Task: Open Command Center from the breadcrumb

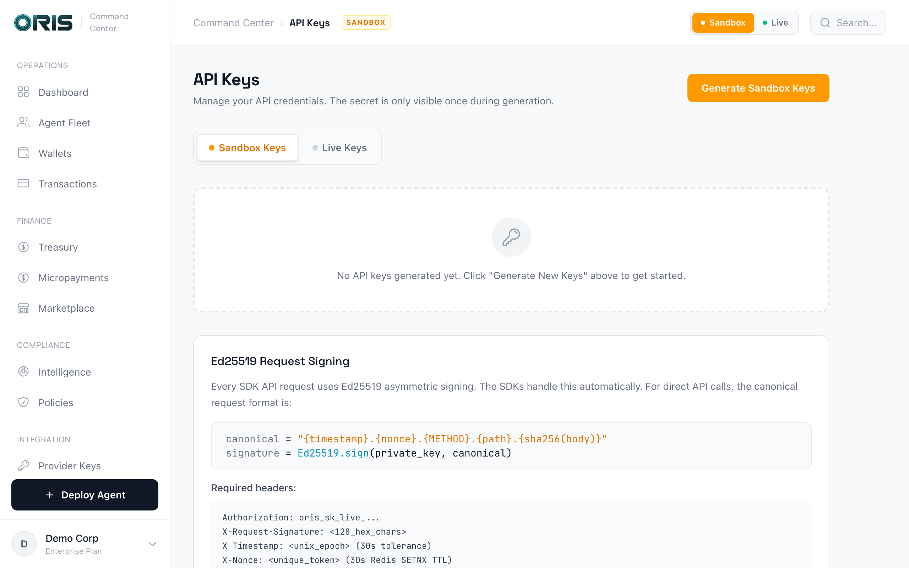Action: (233, 22)
